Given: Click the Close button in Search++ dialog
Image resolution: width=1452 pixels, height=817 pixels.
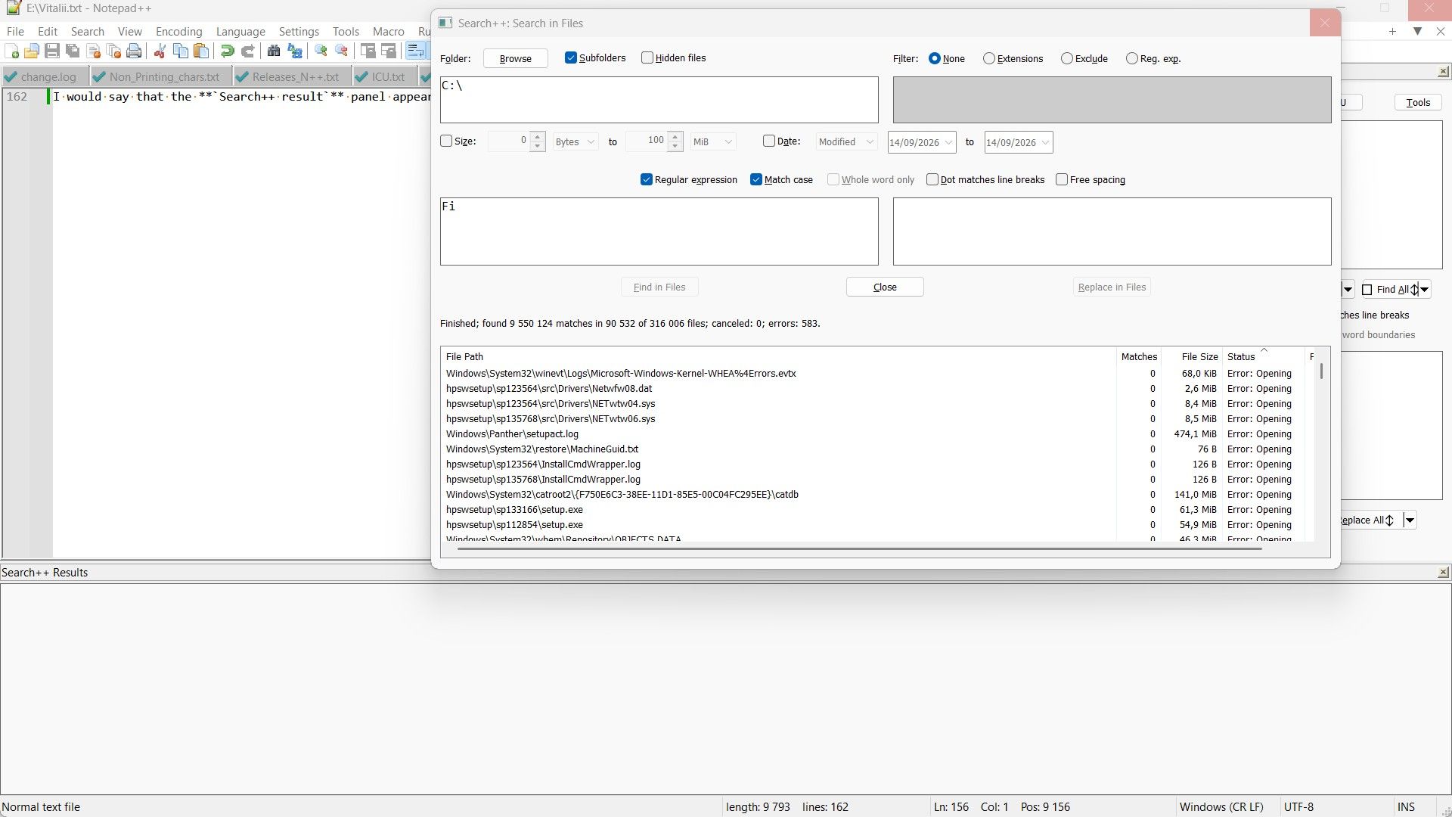Looking at the screenshot, I should [x=885, y=287].
